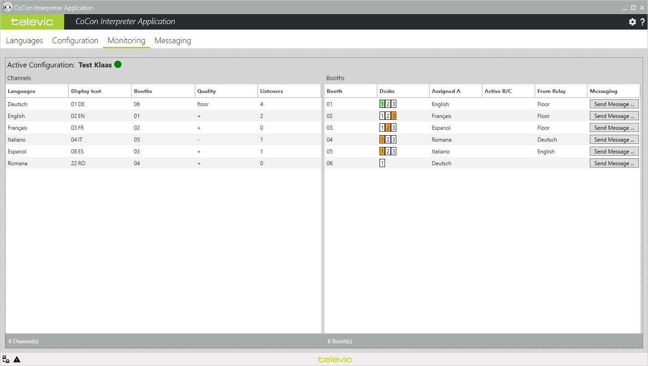This screenshot has height=366, width=648.
Task: Sort channels by Languages column header
Action: 37,91
